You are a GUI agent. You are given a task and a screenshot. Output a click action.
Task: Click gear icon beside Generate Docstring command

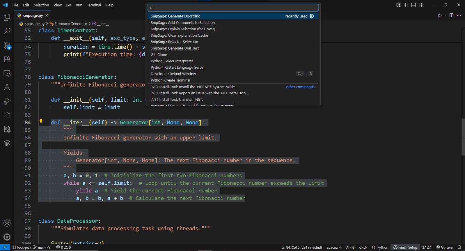(x=312, y=16)
